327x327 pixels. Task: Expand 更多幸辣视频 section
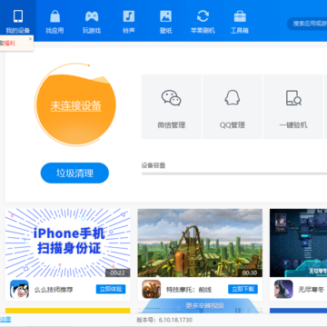click(201, 306)
